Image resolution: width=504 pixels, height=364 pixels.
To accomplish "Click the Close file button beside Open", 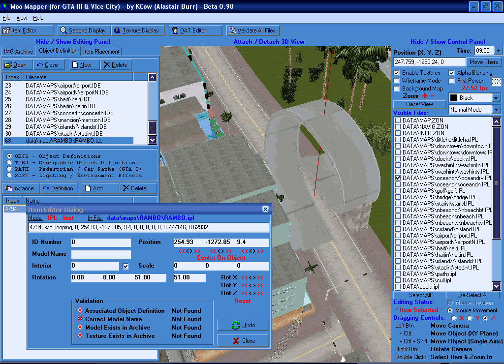I will [49, 65].
